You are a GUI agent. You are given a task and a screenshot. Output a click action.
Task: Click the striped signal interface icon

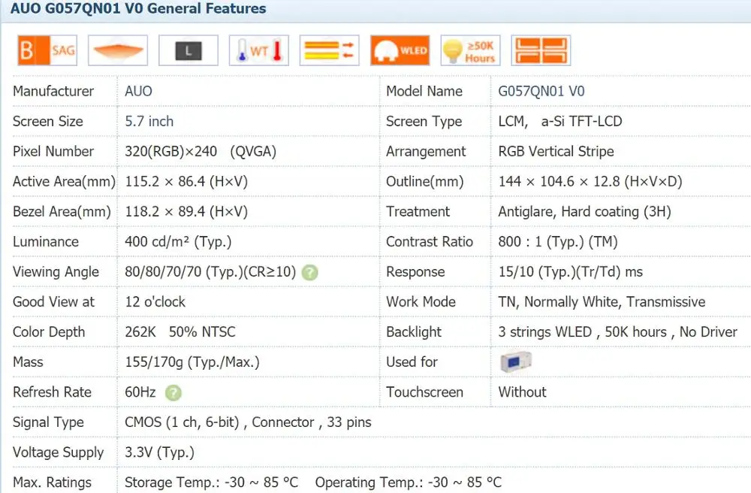point(330,50)
